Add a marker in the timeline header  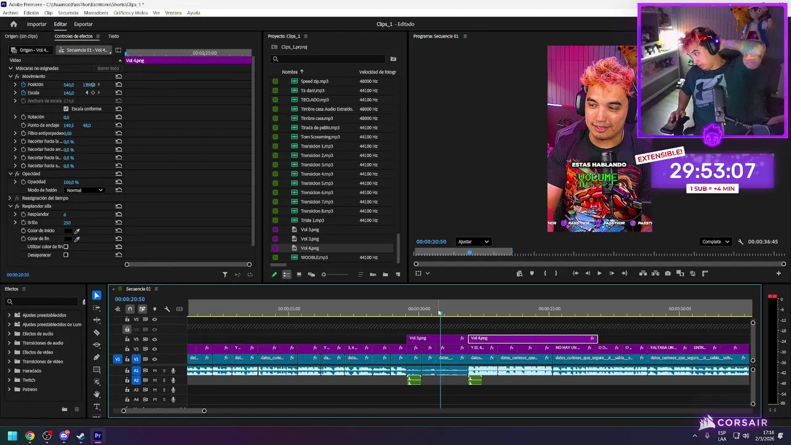(154, 309)
